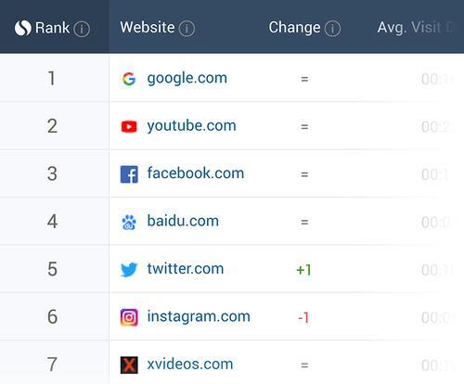Click the SimilarWeb logo beside Rank
This screenshot has height=384, width=464.
pyautogui.click(x=23, y=28)
